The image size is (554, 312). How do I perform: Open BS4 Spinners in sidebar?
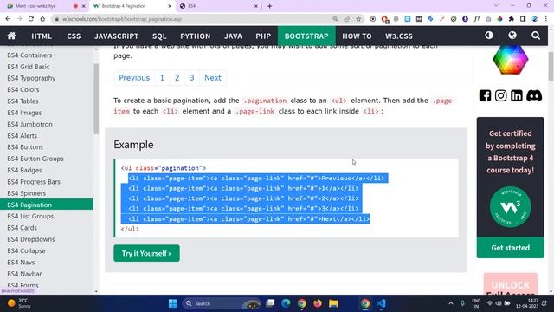pos(27,193)
